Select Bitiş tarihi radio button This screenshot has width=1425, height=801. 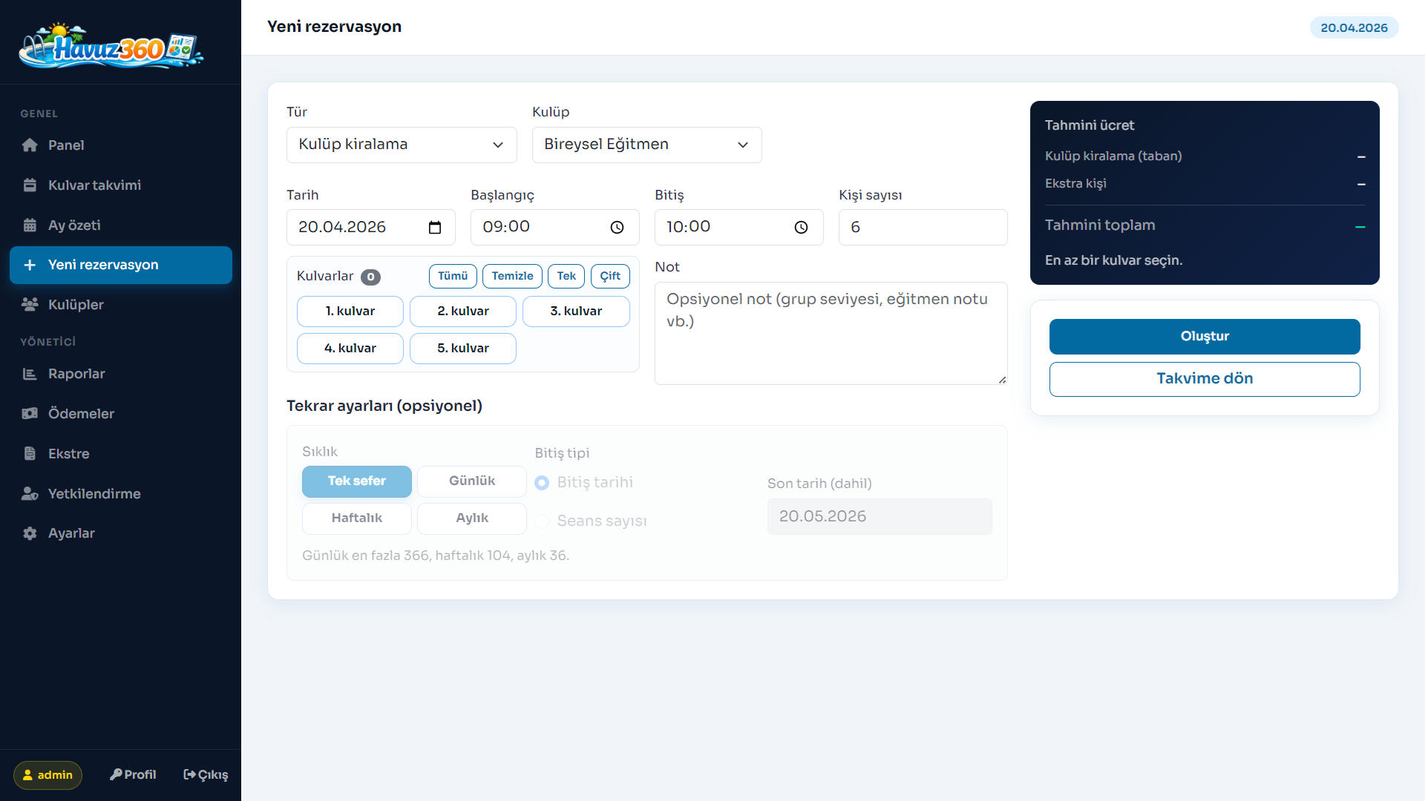(543, 483)
